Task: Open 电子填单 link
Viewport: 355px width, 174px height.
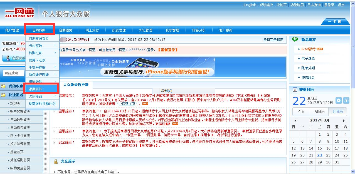Action: pyautogui.click(x=308, y=59)
